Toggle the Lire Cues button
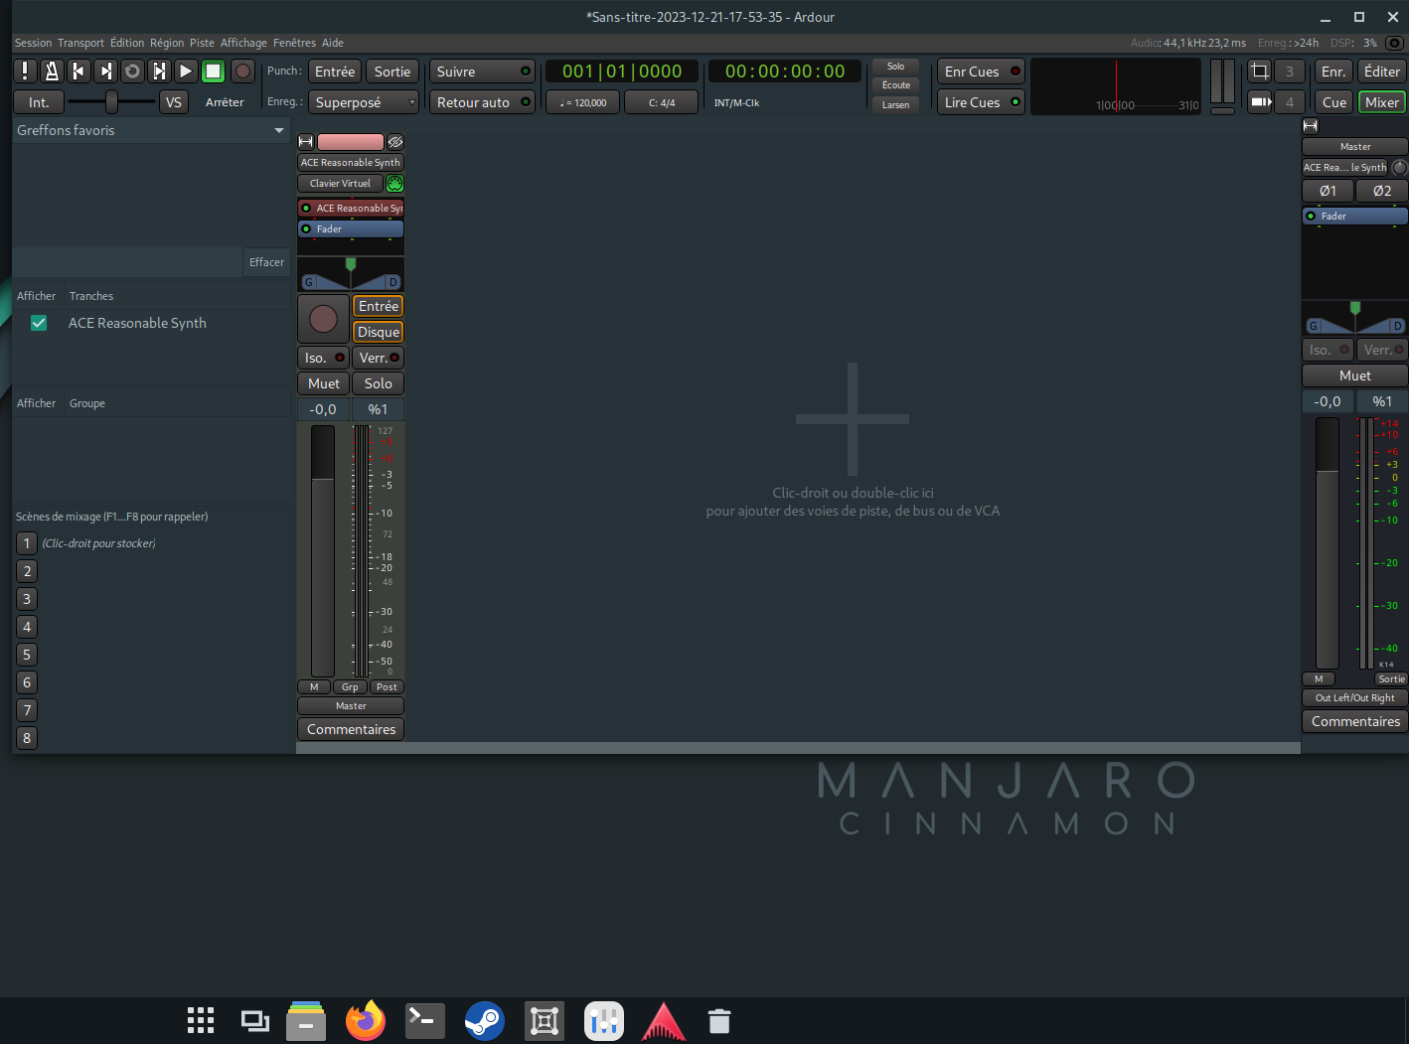Image resolution: width=1409 pixels, height=1044 pixels. click(x=981, y=102)
